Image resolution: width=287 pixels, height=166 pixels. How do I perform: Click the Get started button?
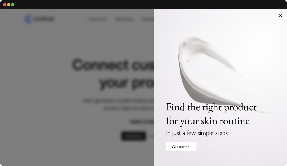pyautogui.click(x=181, y=147)
